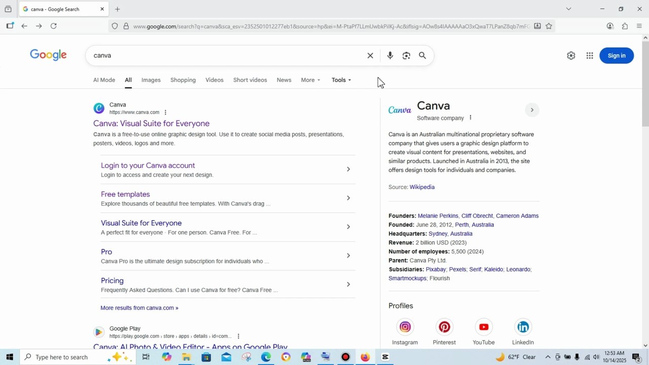Open the Pixabay subsidiary link

click(436, 270)
